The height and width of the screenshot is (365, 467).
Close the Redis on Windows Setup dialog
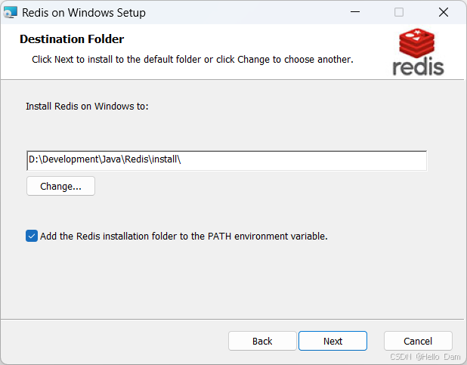point(444,13)
